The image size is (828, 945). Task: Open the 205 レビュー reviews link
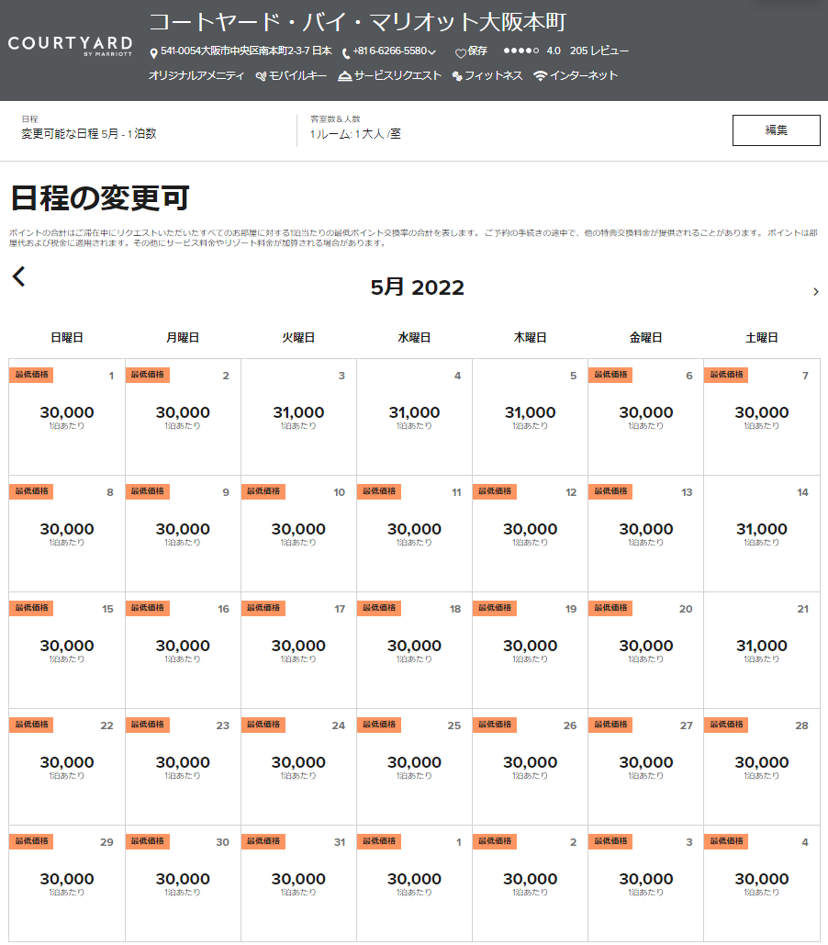tap(599, 51)
